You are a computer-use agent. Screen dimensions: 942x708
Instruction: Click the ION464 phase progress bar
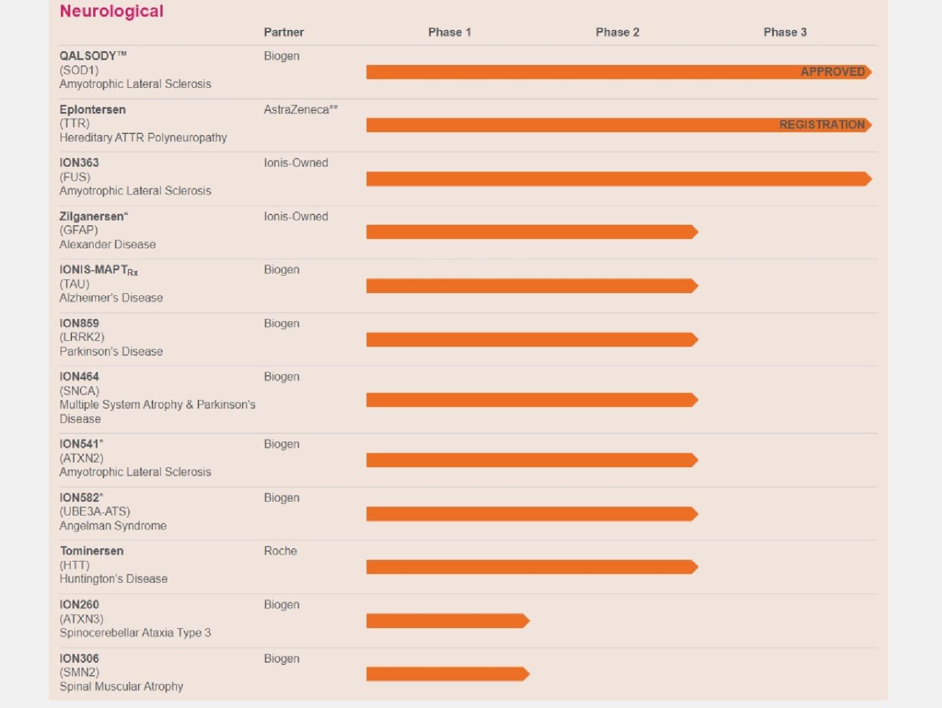point(531,400)
